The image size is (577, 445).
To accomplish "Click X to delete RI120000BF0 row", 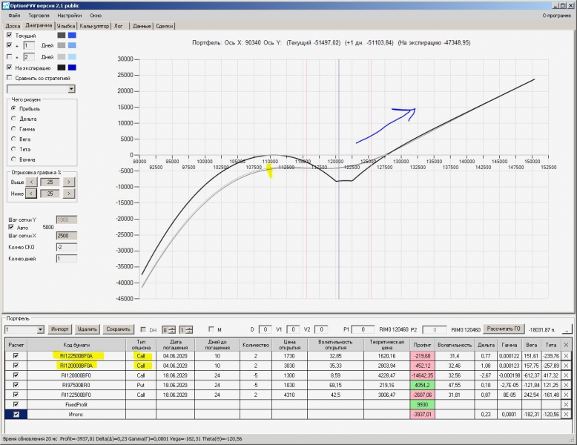I will pos(566,375).
